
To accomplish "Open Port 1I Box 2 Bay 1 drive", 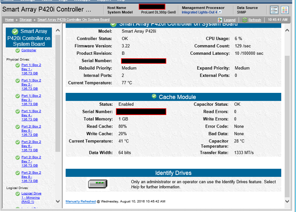I will (x=31, y=69).
